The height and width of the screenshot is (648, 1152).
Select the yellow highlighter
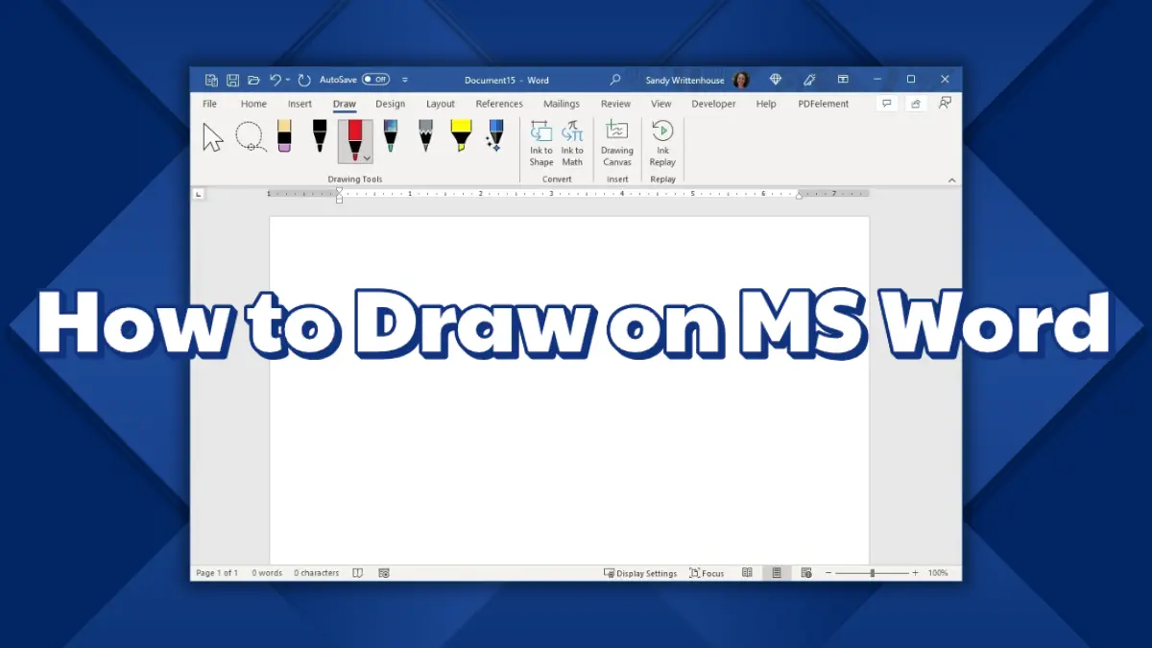pos(461,135)
